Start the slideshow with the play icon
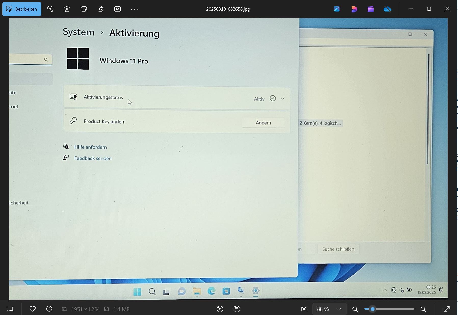Viewport: 458px width, 315px height. point(117,9)
